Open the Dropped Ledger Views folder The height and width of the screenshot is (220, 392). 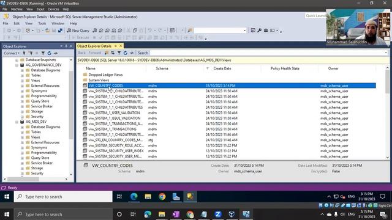pyautogui.click(x=105, y=75)
